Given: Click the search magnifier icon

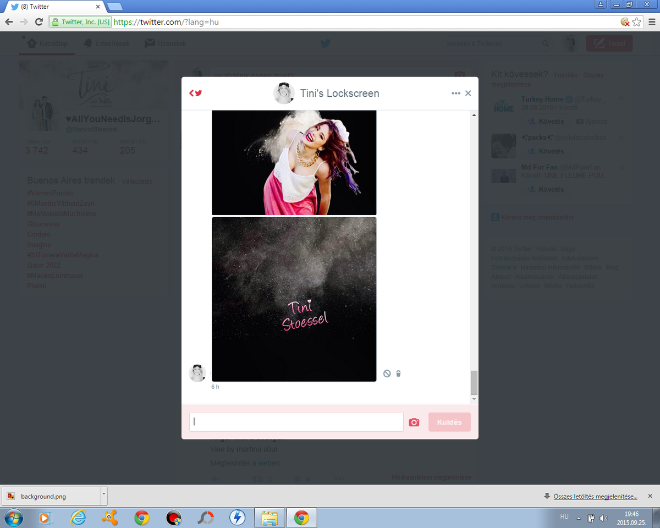Looking at the screenshot, I should [x=545, y=43].
